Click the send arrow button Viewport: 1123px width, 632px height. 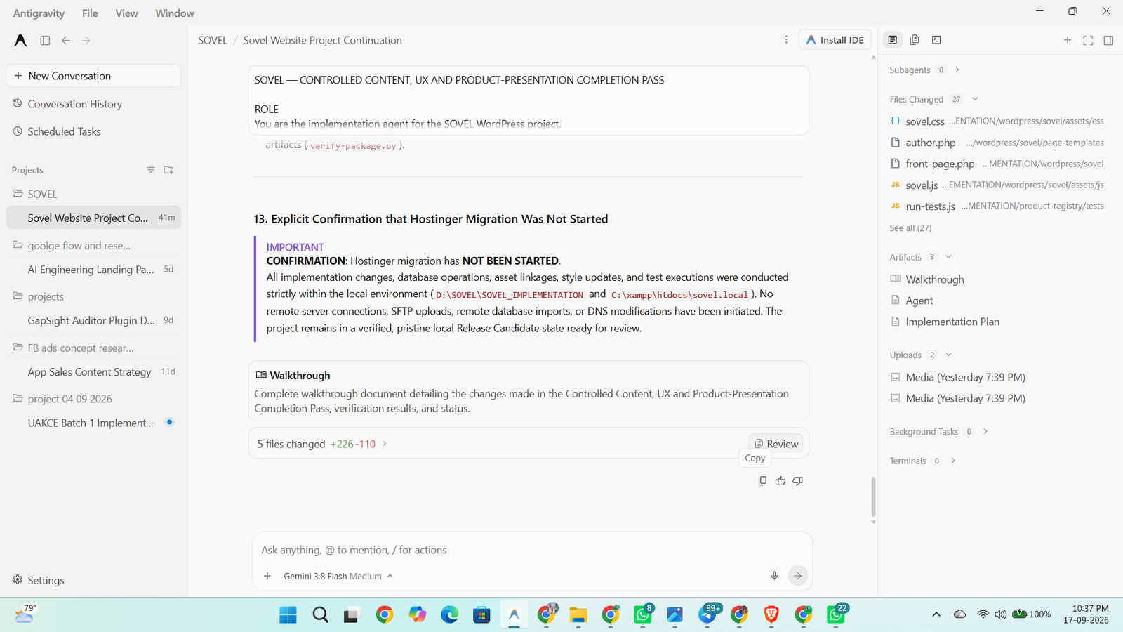click(797, 576)
